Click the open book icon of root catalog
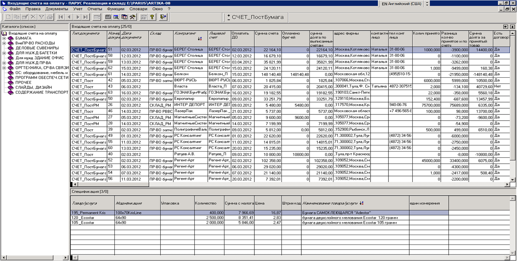 coord(5,33)
